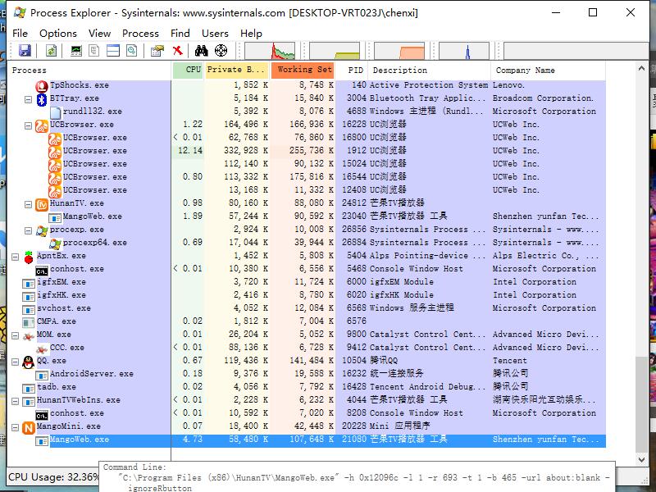Collapse the HunanTV.exe tree node

point(28,204)
